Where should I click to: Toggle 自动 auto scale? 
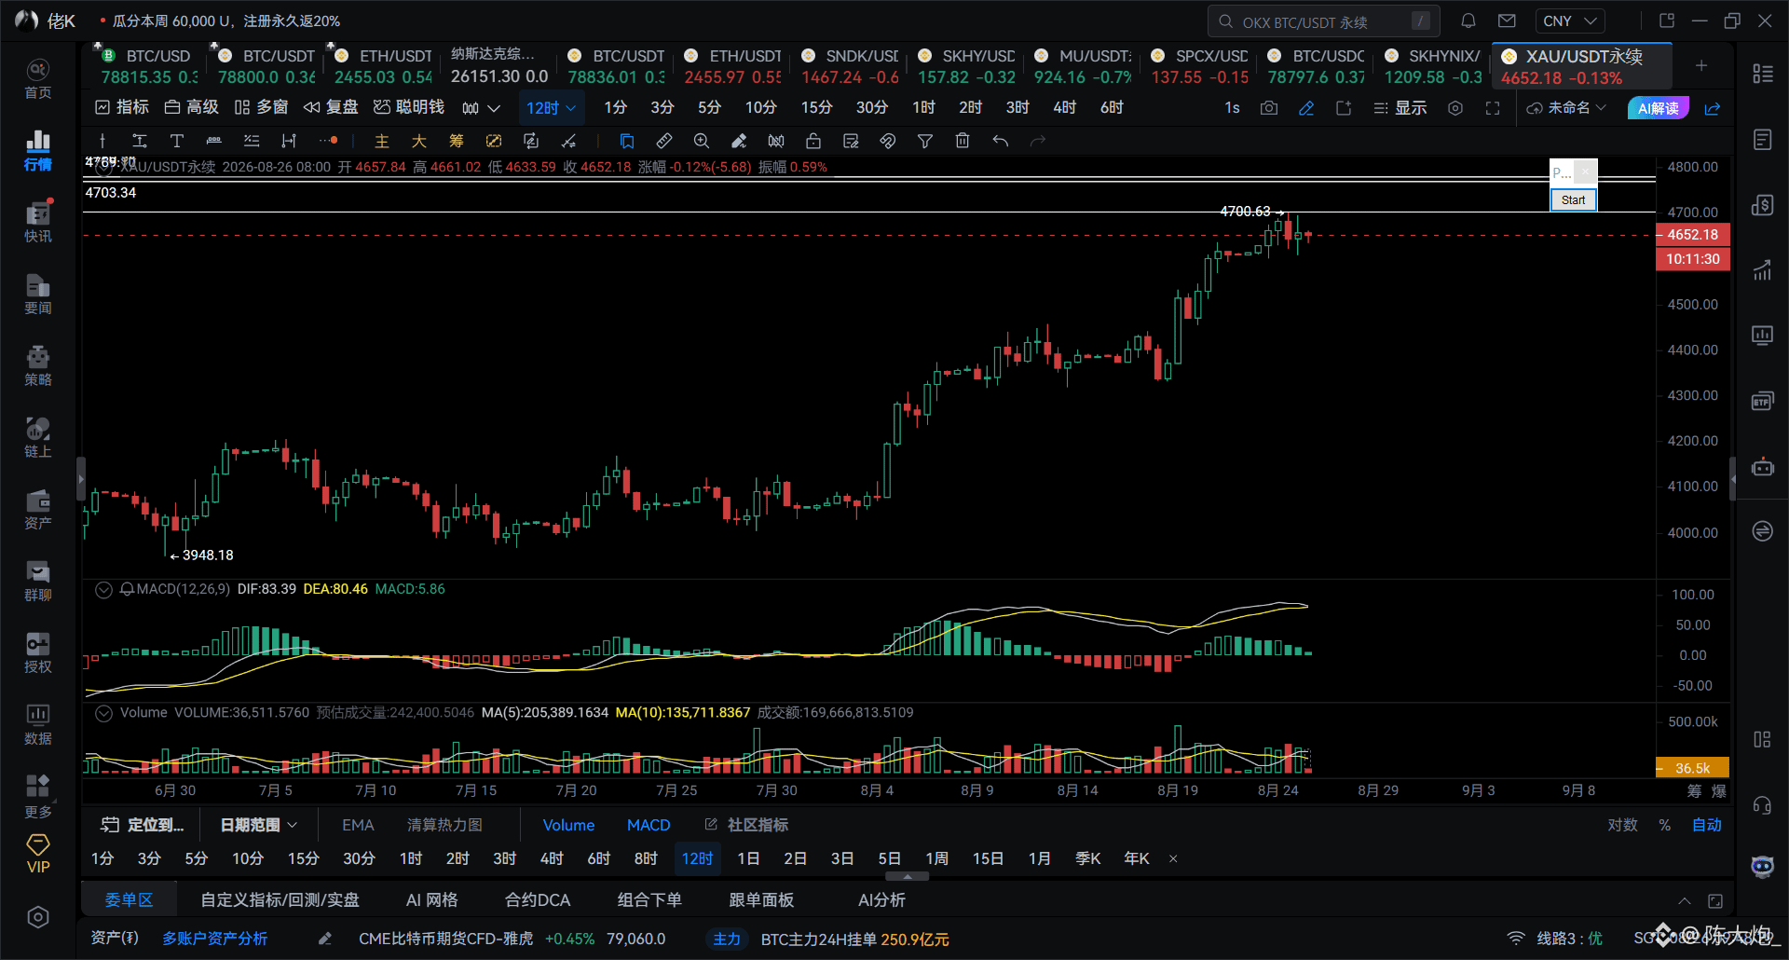pos(1706,825)
